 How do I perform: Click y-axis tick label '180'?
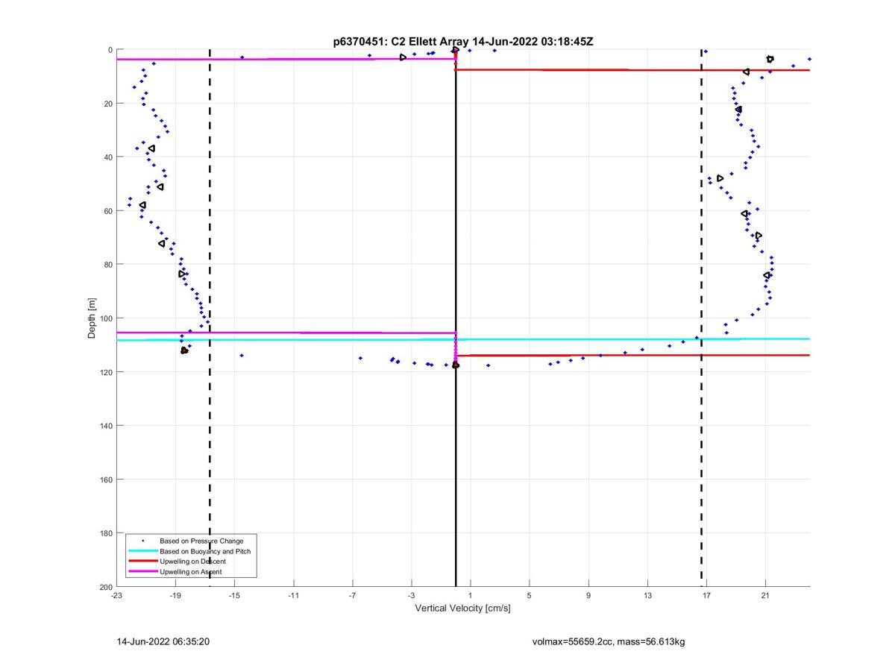(x=106, y=533)
